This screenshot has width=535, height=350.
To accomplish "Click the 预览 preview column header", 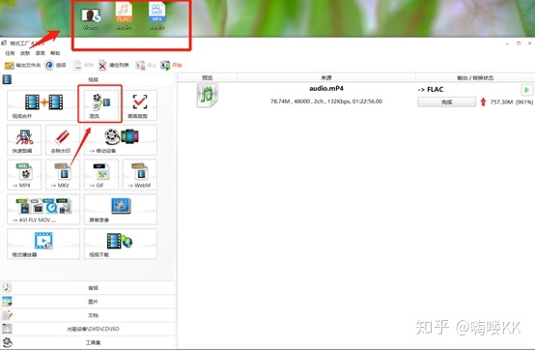I will pos(207,78).
